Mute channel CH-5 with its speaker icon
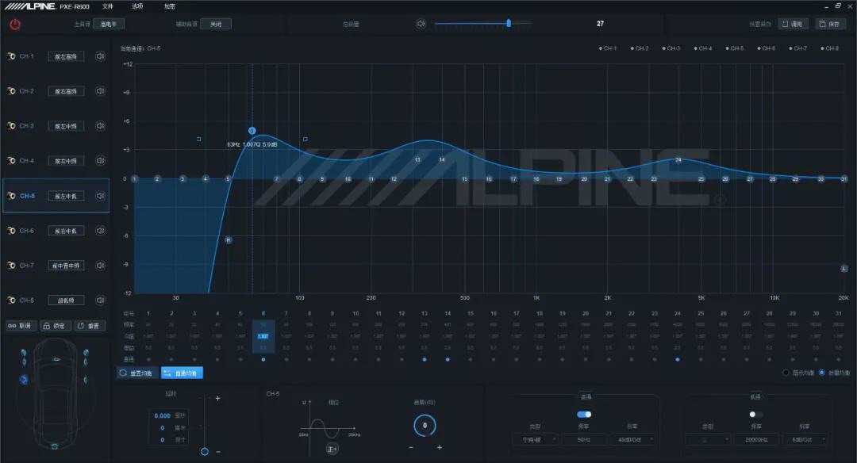 tap(101, 196)
